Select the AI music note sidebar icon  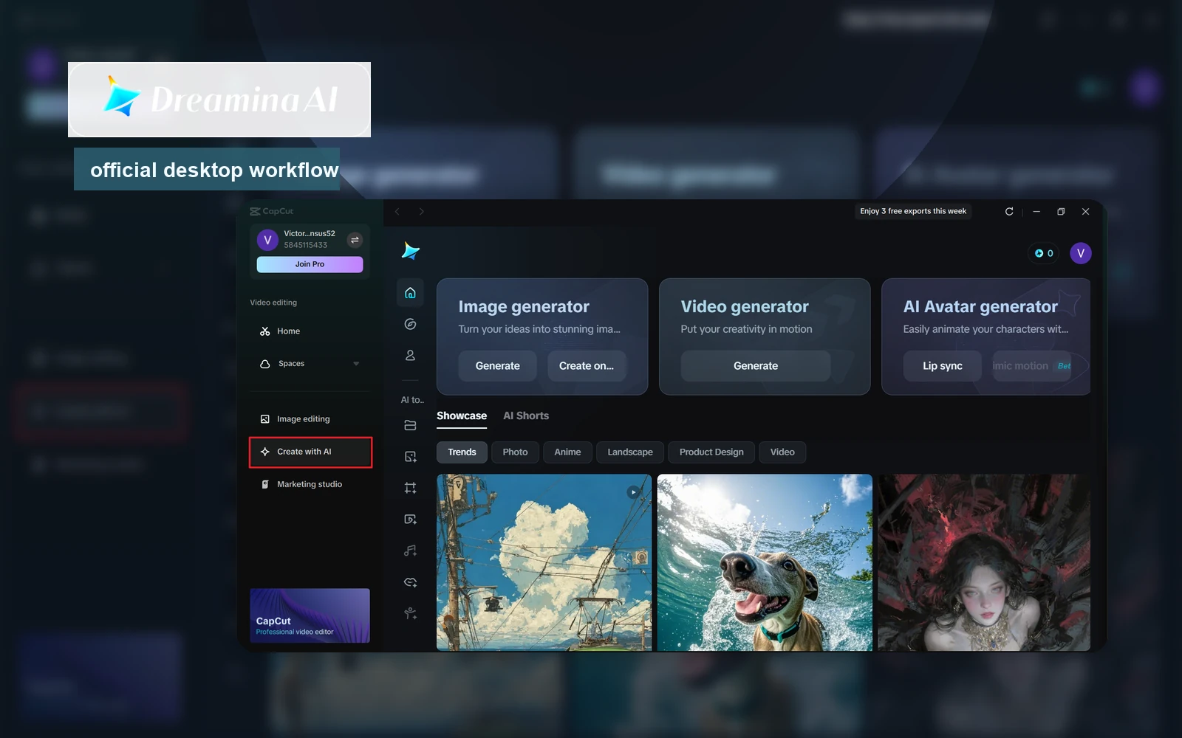[x=410, y=551]
